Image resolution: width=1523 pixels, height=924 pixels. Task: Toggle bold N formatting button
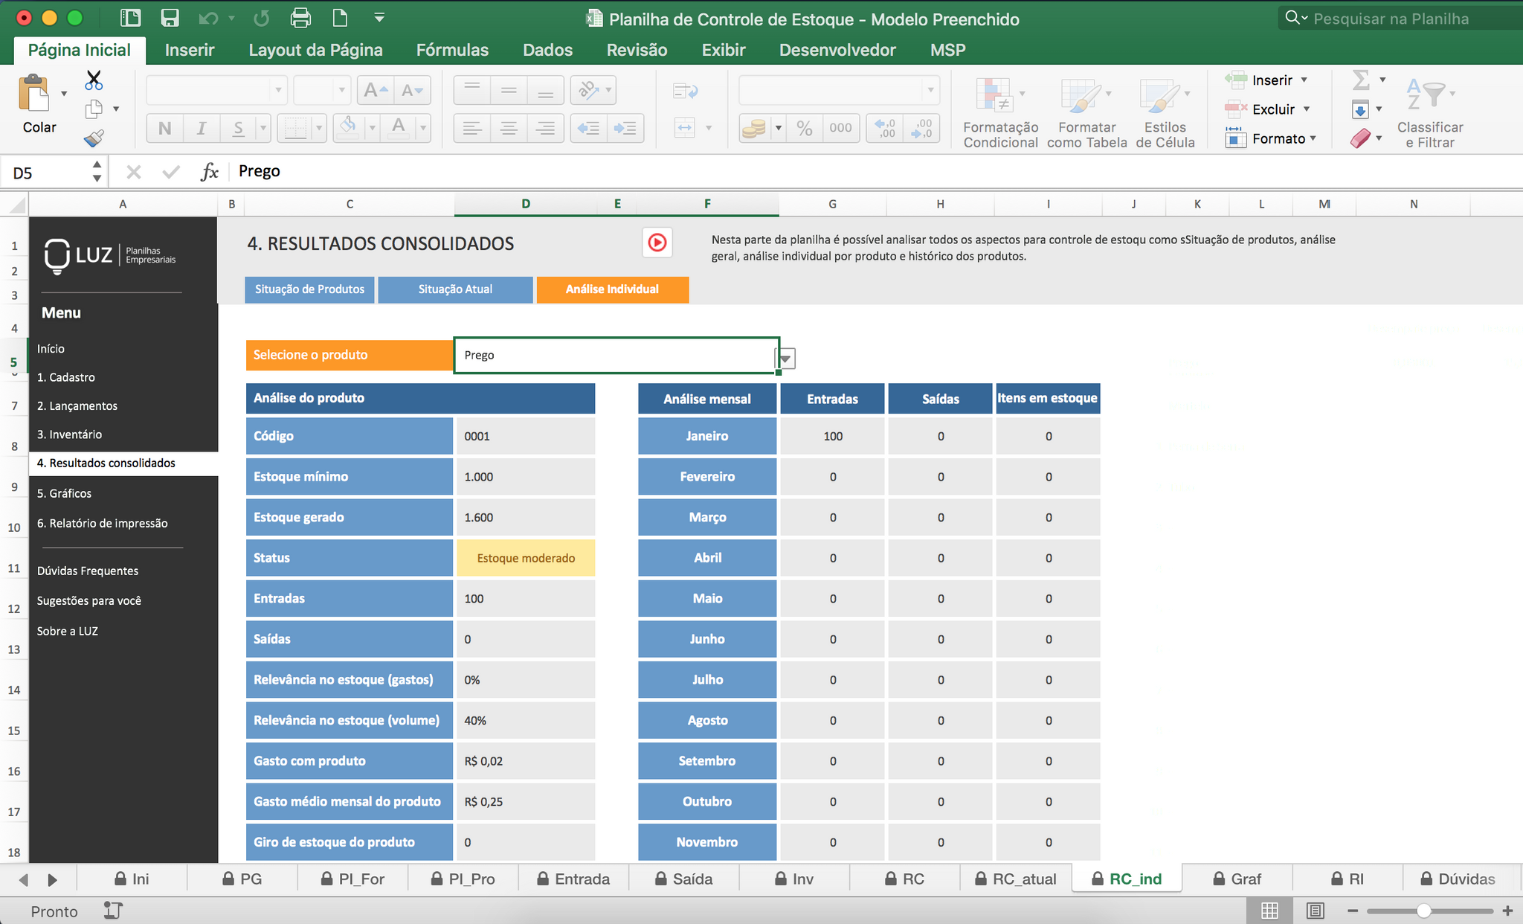(x=165, y=128)
